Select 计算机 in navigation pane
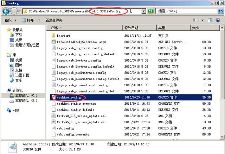 (15, 90)
